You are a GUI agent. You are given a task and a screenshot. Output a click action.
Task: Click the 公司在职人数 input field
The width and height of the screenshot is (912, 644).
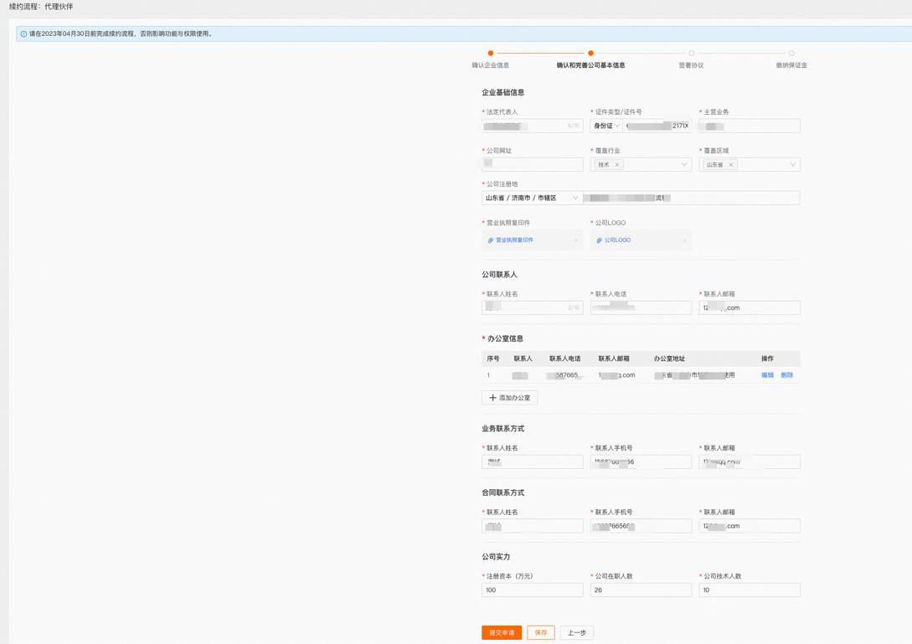click(641, 590)
